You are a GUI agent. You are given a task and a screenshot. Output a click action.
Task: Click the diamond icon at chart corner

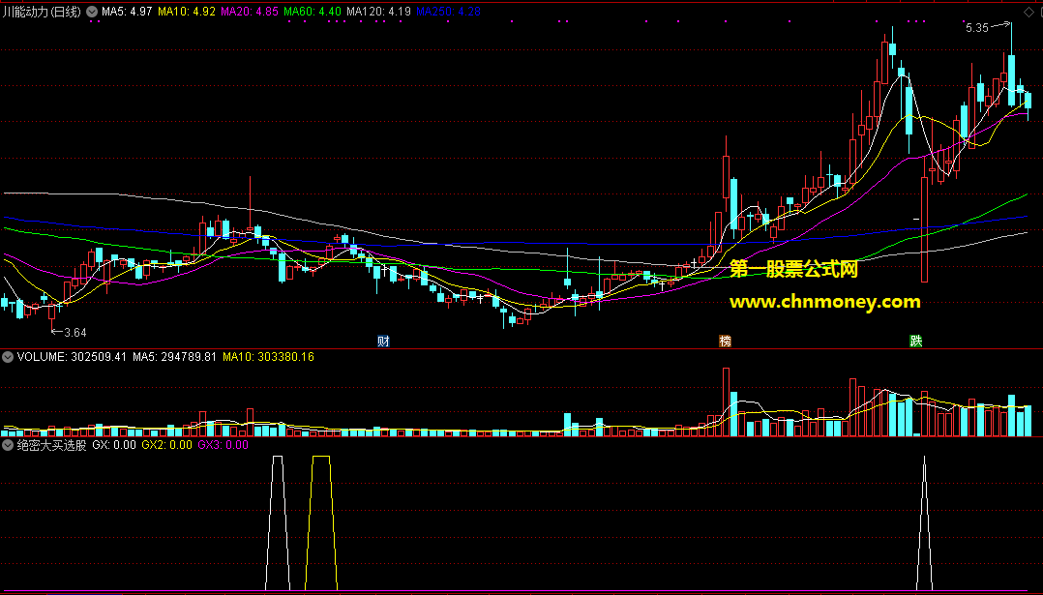click(x=1028, y=12)
